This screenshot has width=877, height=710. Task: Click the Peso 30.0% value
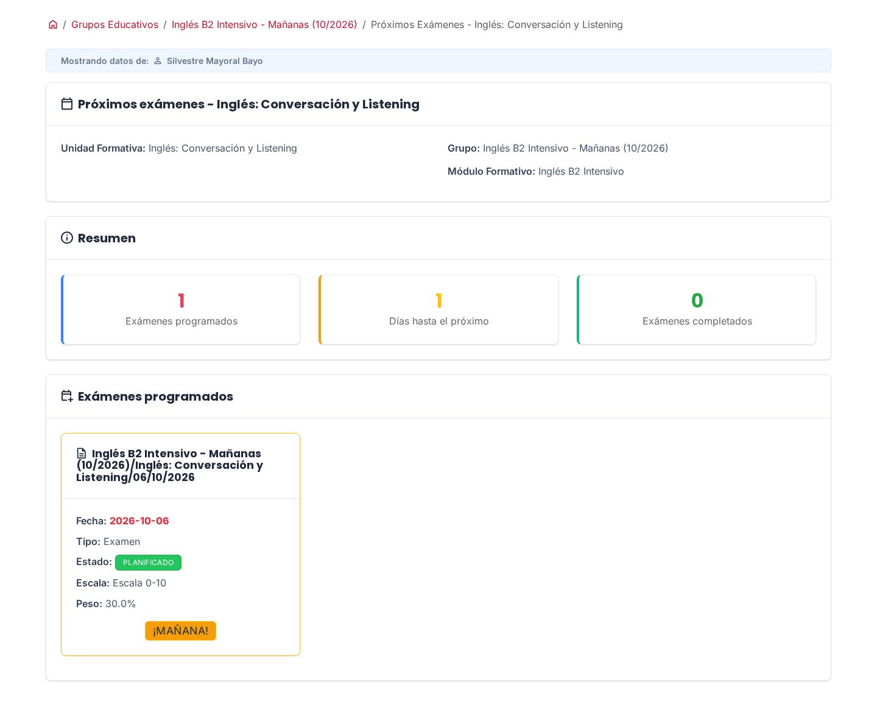tap(121, 603)
